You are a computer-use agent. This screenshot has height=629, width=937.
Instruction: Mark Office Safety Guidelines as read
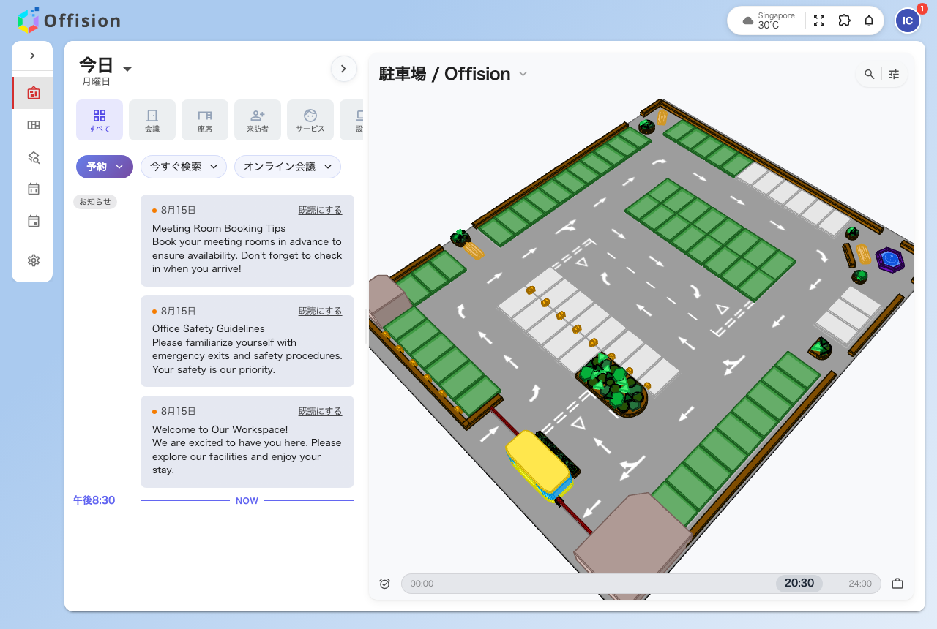(320, 311)
